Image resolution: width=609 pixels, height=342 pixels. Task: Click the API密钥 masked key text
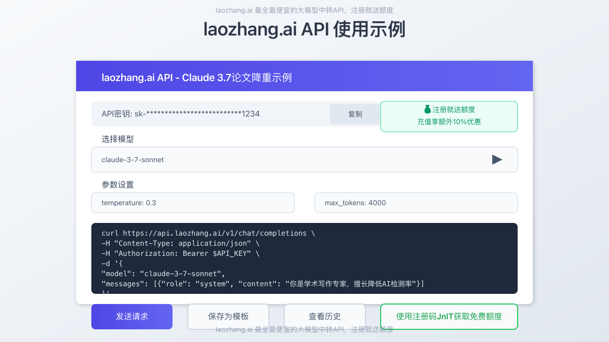point(181,114)
